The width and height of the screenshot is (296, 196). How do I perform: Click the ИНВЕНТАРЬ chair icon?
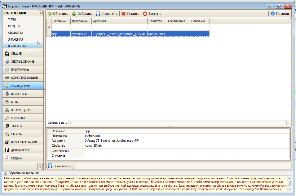point(7,94)
